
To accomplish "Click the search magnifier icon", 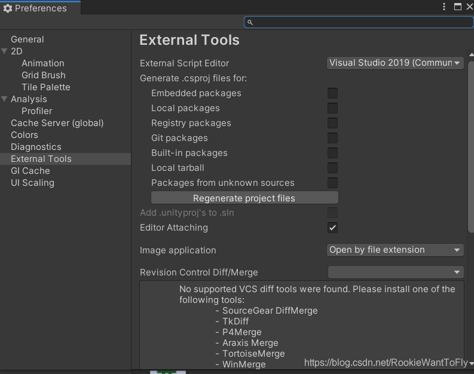I will [x=250, y=22].
